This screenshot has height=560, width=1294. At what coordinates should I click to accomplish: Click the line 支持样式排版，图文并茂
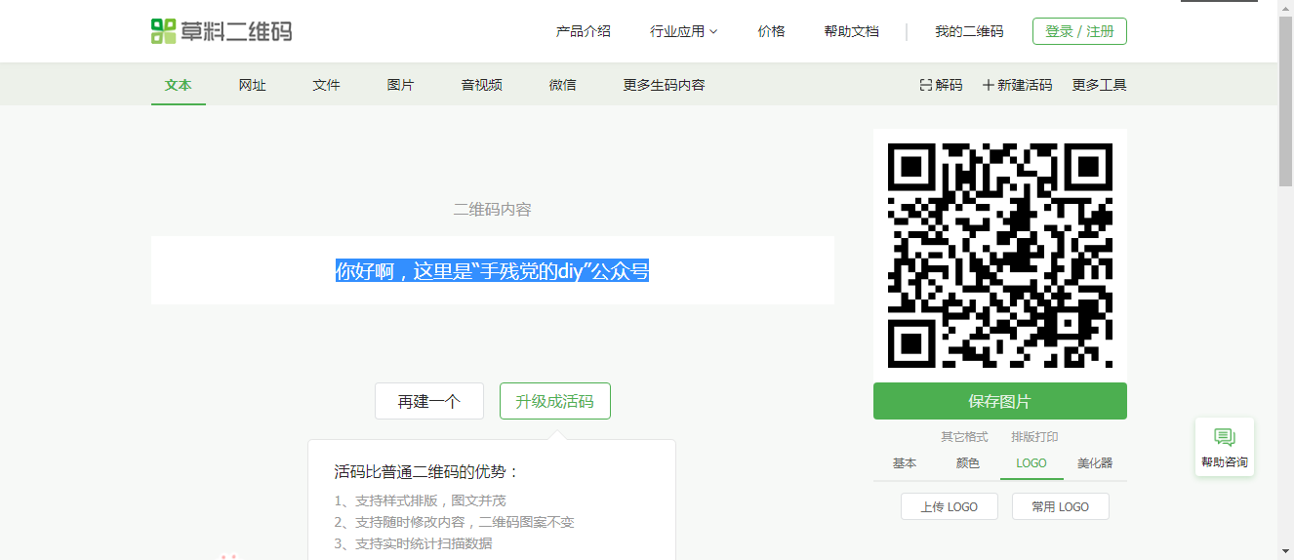tap(420, 500)
